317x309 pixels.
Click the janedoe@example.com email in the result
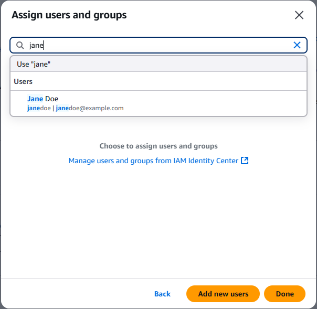point(90,108)
